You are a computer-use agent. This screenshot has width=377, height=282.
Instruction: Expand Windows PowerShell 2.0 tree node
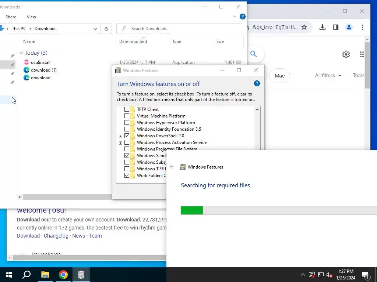tap(120, 136)
